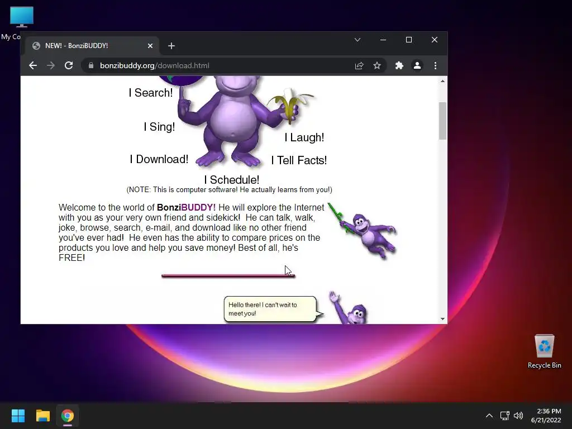The width and height of the screenshot is (572, 429).
Task: Open the Windows Start menu
Action: [x=18, y=416]
